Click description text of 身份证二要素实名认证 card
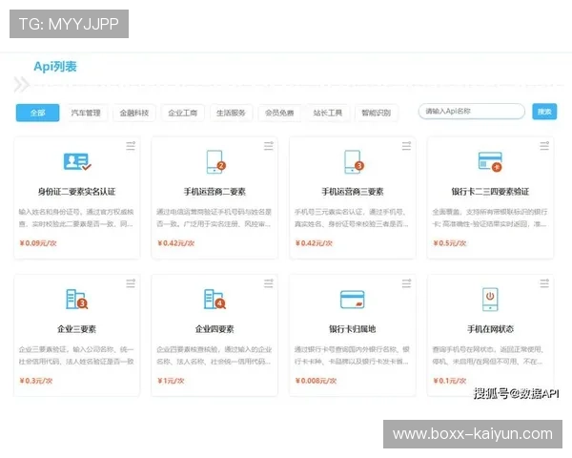572x458 pixels. point(76,218)
